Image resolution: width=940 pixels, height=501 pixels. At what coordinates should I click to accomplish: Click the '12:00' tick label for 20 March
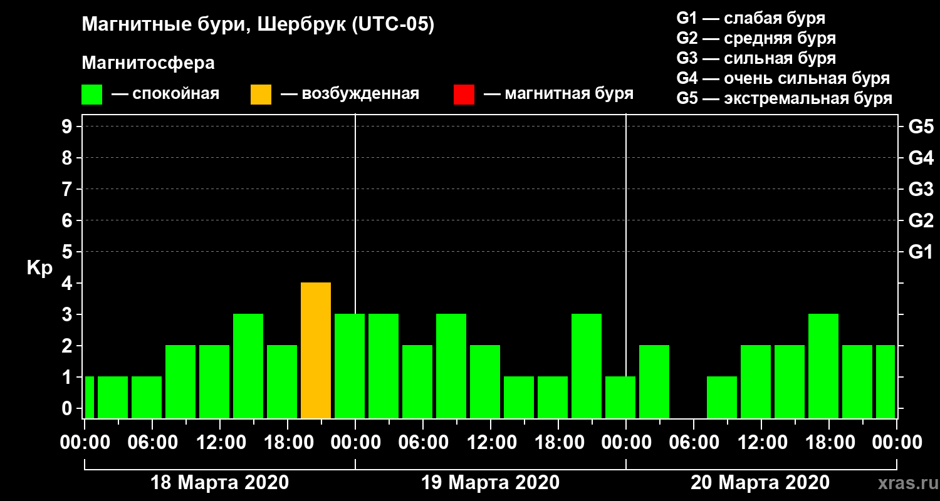[762, 443]
